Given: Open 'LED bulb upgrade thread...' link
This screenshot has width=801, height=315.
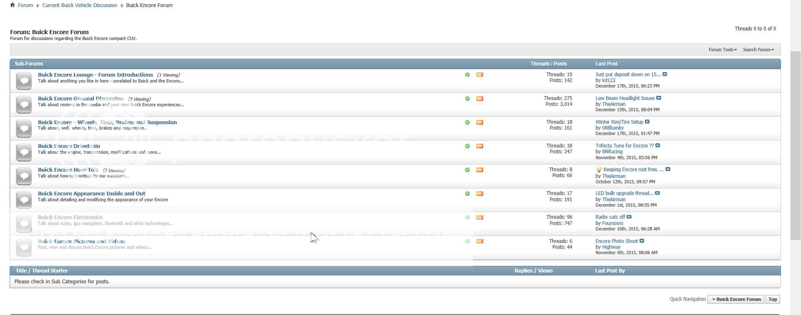Looking at the screenshot, I should coord(624,193).
